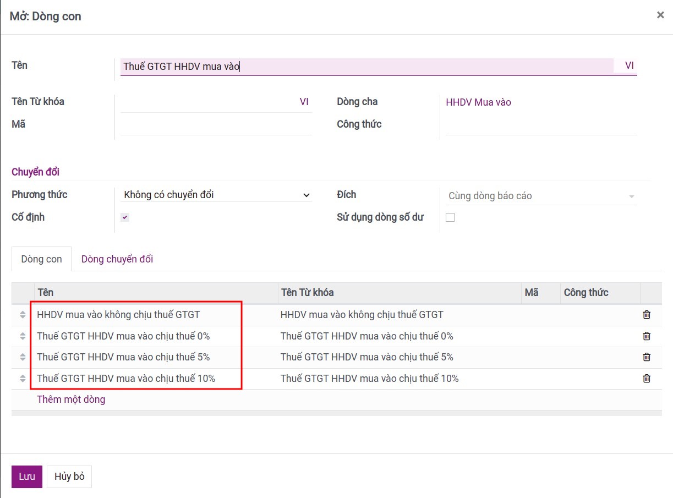
Task: Click drag handle of 'không chịu thuế GTGT' row
Action: point(23,315)
